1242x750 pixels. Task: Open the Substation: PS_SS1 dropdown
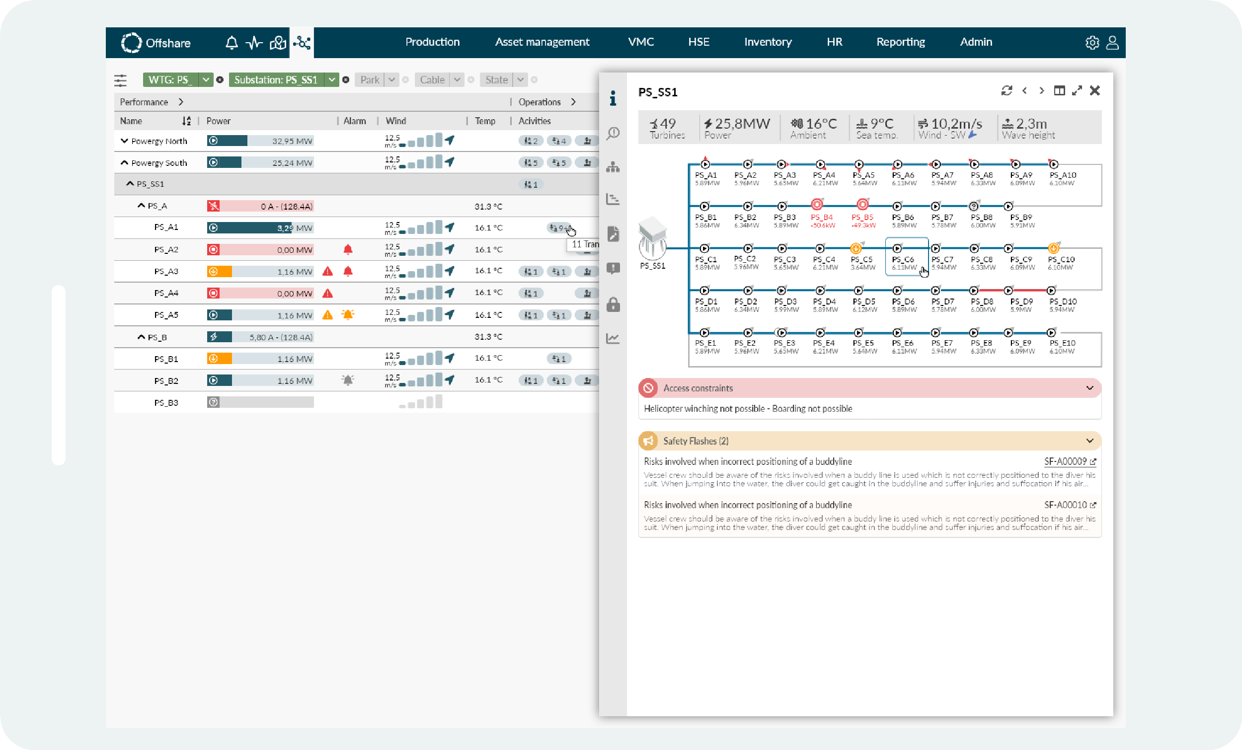click(331, 80)
